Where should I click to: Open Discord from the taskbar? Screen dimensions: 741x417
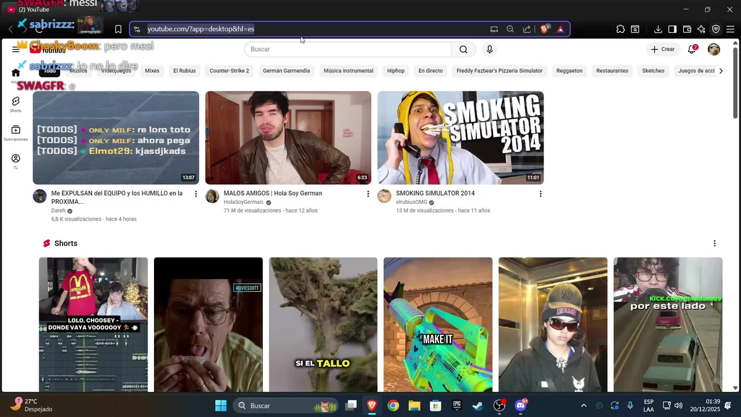520,405
